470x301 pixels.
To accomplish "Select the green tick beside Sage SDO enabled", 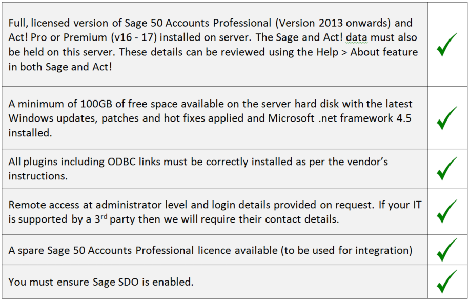I will [x=447, y=282].
